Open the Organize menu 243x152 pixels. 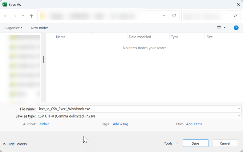click(14, 28)
